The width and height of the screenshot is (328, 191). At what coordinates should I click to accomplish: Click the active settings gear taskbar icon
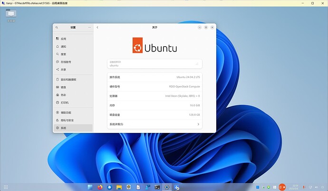tap(167, 187)
